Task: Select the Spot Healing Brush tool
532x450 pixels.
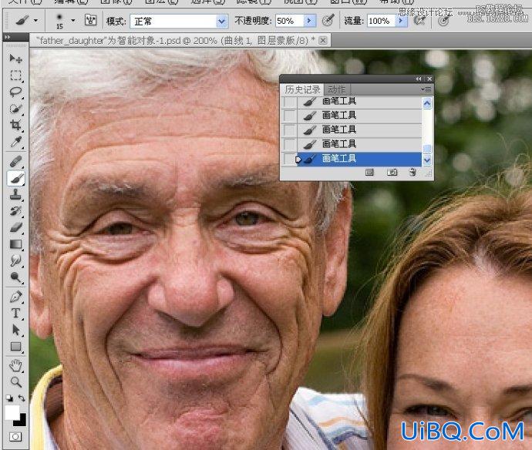Action: 15,161
